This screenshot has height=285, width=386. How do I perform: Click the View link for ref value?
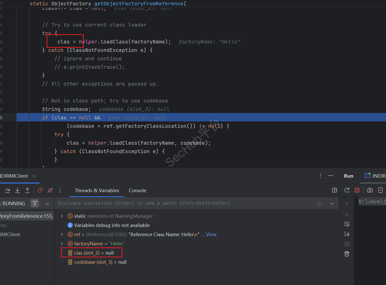211,234
